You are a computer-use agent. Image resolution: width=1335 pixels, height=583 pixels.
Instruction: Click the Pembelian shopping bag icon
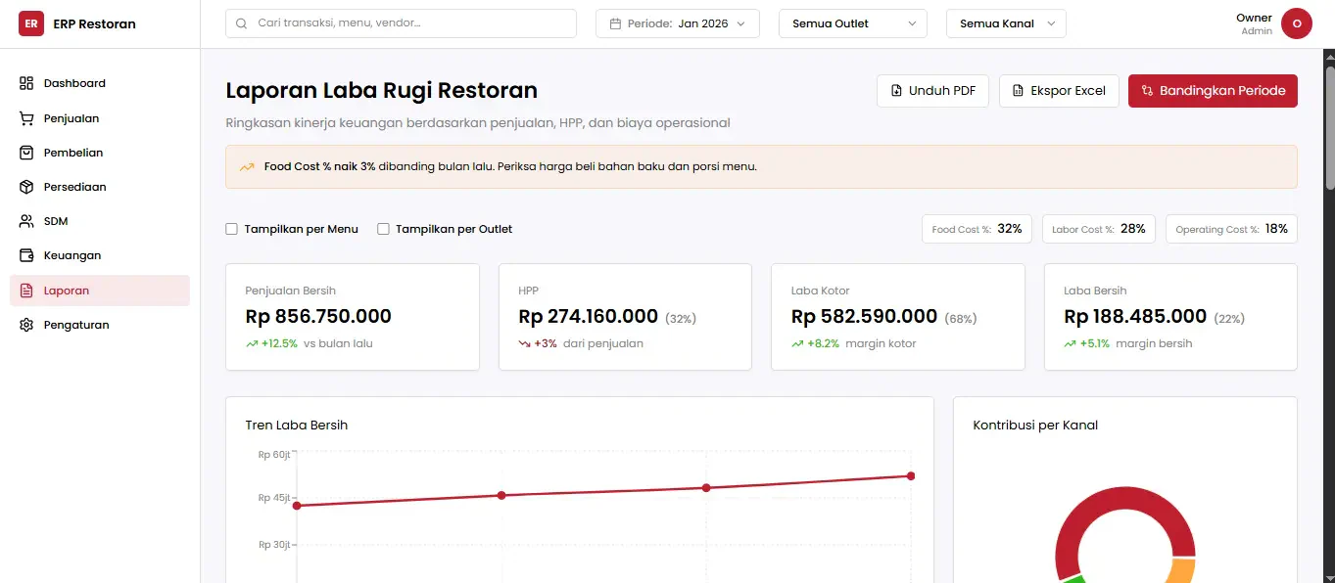[26, 153]
